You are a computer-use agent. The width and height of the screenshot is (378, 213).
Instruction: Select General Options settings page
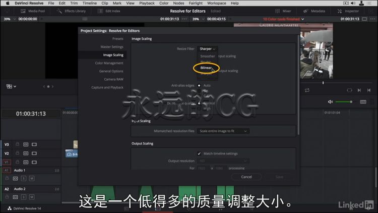[x=111, y=71]
